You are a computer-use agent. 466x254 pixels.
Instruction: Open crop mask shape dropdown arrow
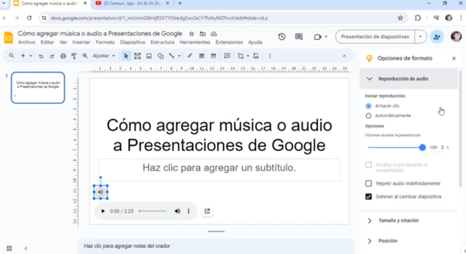click(x=248, y=56)
